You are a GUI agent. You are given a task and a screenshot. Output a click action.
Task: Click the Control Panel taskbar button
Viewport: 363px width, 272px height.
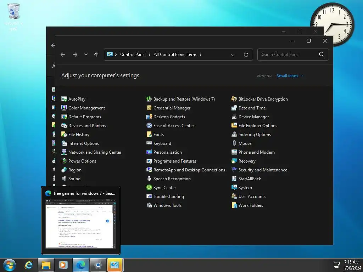pos(115,265)
